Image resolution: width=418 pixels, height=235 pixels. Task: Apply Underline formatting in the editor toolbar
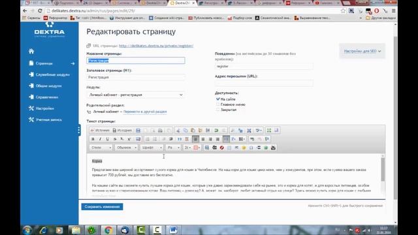(x=108, y=139)
